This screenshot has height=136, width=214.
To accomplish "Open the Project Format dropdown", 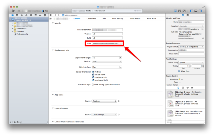I will click(191, 47).
